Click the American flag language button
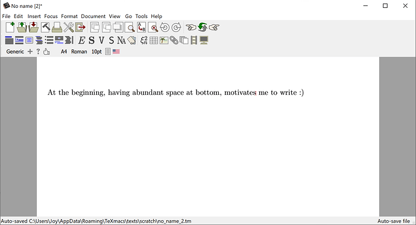 click(x=116, y=51)
